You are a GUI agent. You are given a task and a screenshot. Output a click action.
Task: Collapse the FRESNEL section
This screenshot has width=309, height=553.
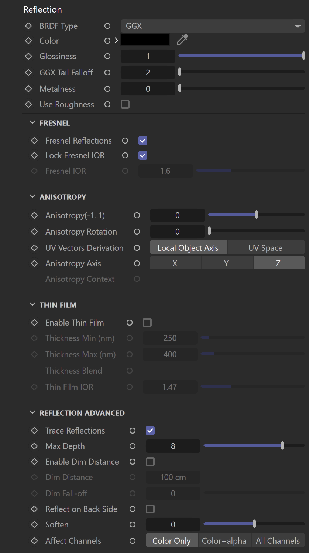(32, 123)
